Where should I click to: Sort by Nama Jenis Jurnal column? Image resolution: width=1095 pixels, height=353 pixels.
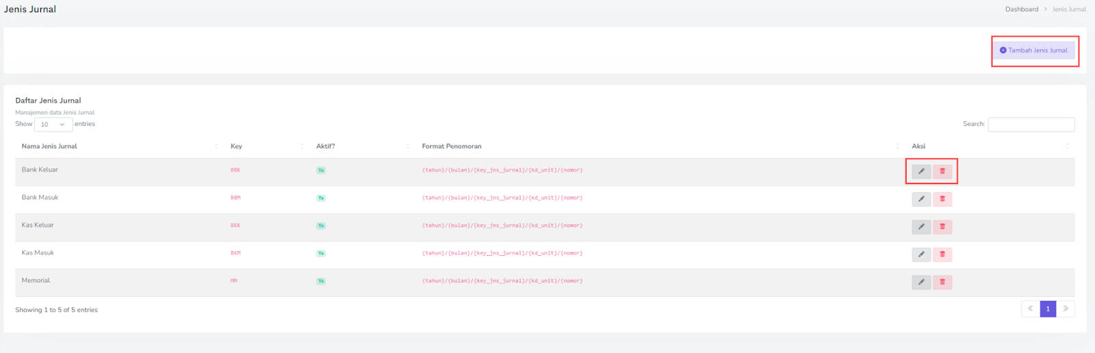tap(49, 146)
